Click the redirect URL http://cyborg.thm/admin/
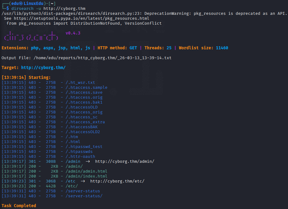288x209 pixels. pos(125,162)
